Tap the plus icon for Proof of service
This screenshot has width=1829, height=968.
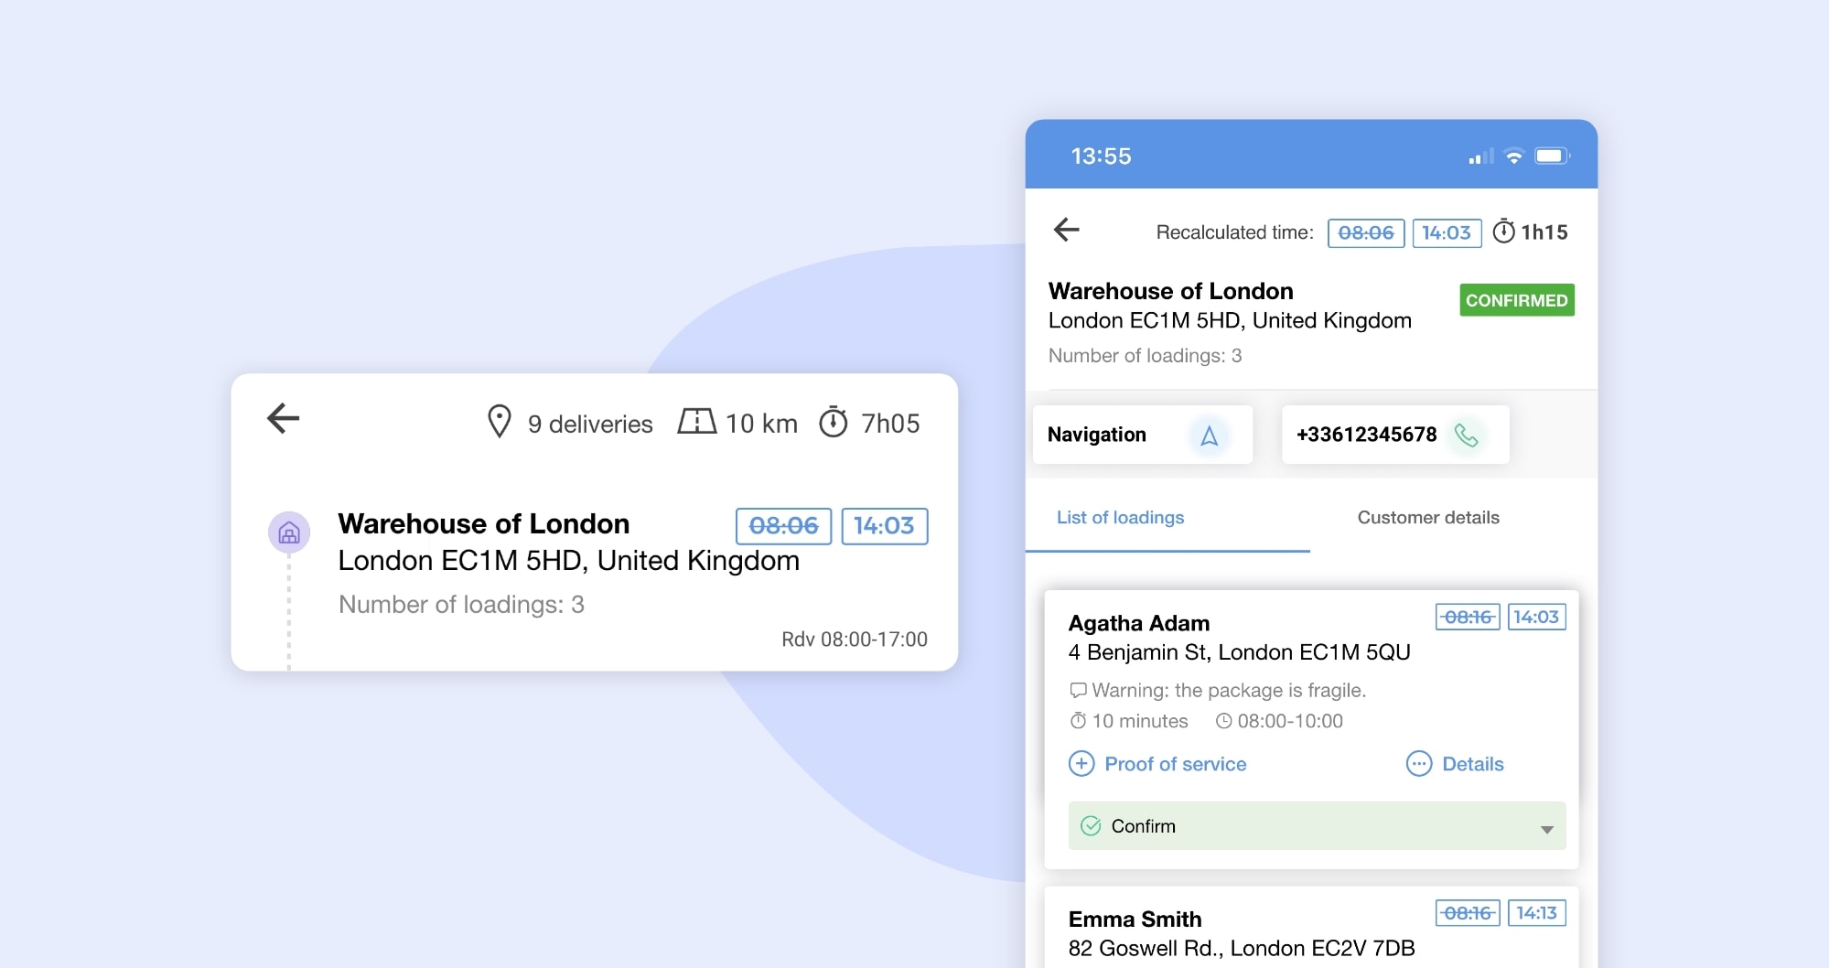click(1081, 764)
